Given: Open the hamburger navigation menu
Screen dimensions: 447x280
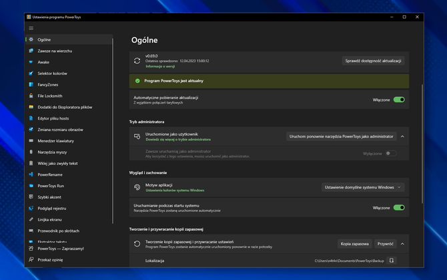Looking at the screenshot, I should [x=31, y=28].
